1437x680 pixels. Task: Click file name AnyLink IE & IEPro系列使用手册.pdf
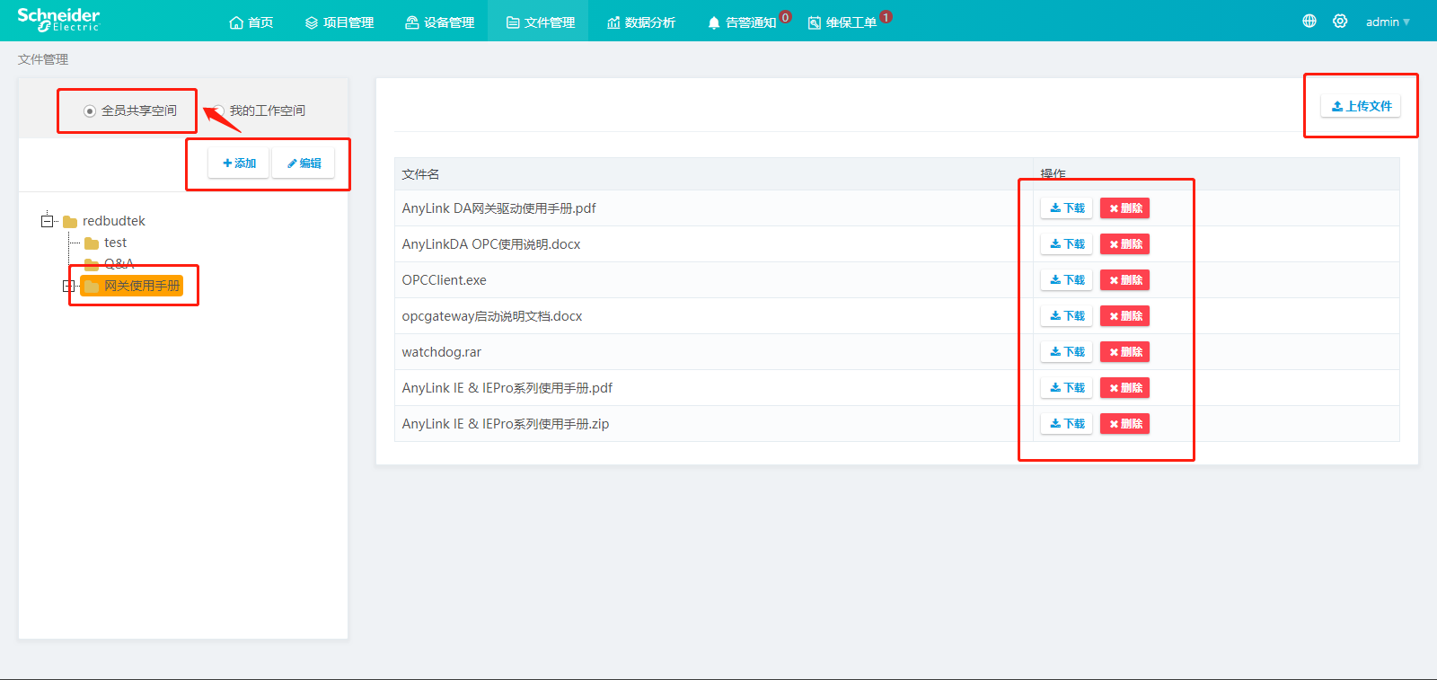507,388
